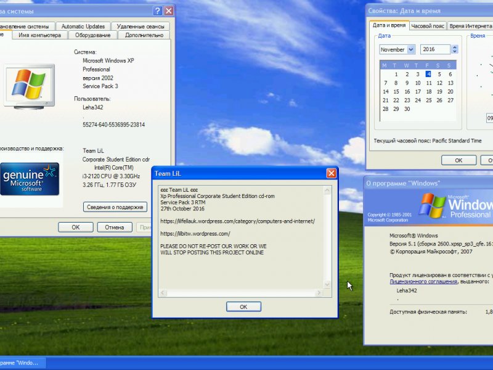
Task: Click the https://lilbitw.wordpress.com/ text
Action: (195, 234)
